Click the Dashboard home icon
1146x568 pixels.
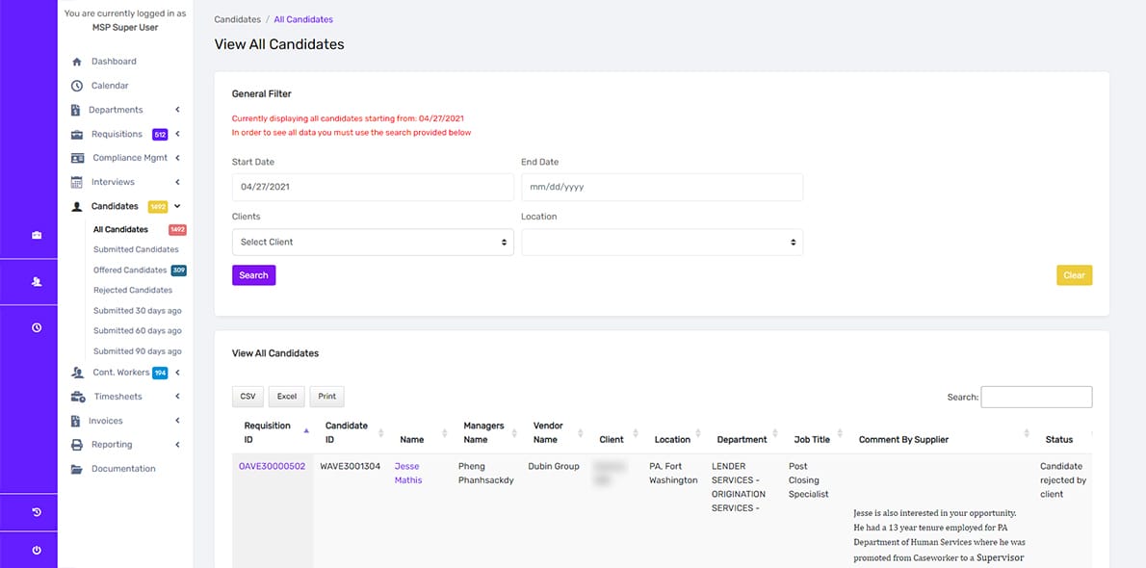tap(77, 63)
